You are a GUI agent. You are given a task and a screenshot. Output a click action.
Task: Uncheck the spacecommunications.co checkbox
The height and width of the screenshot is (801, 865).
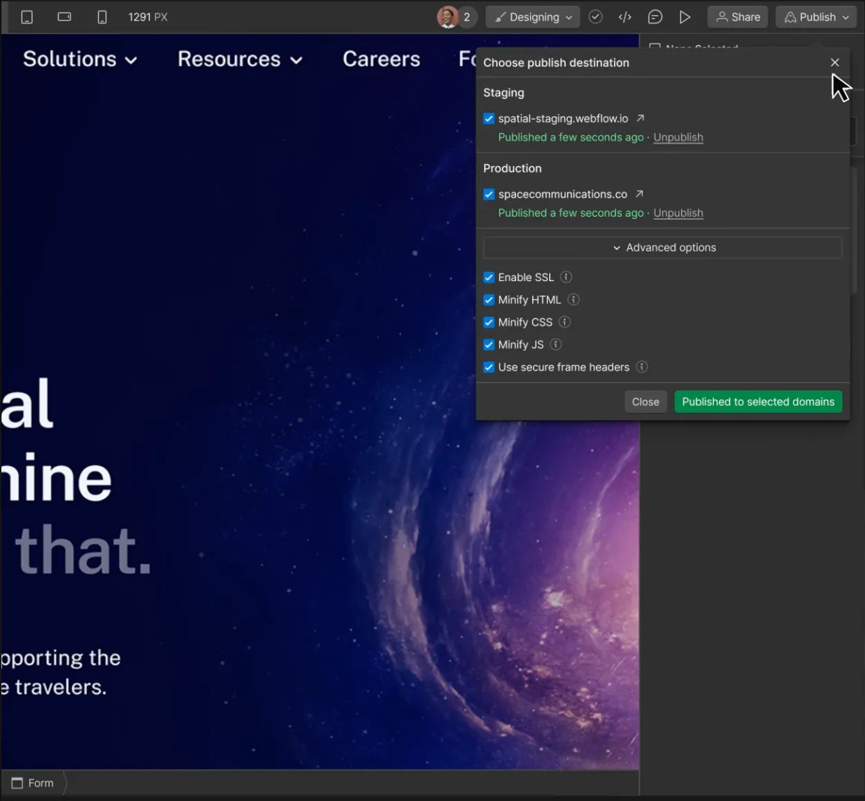[x=489, y=195]
